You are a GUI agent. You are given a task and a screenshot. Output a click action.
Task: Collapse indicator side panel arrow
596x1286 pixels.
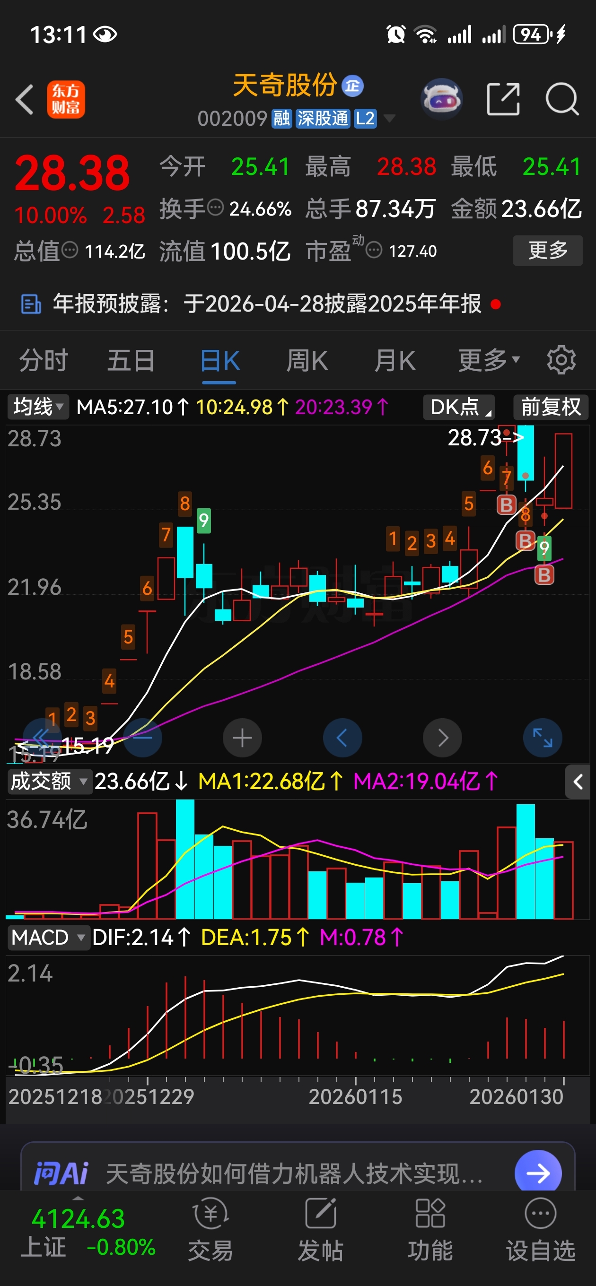tap(578, 782)
